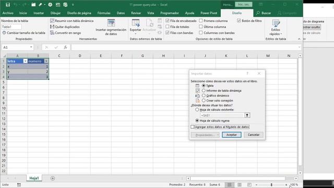Open the Power Pivot ribbon tab
The image size is (334, 188).
(x=209, y=13)
